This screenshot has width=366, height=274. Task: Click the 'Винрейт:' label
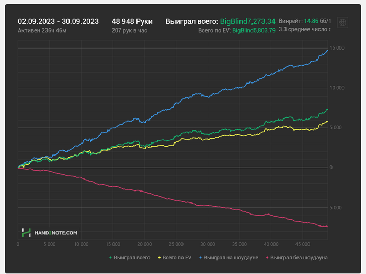coord(291,21)
